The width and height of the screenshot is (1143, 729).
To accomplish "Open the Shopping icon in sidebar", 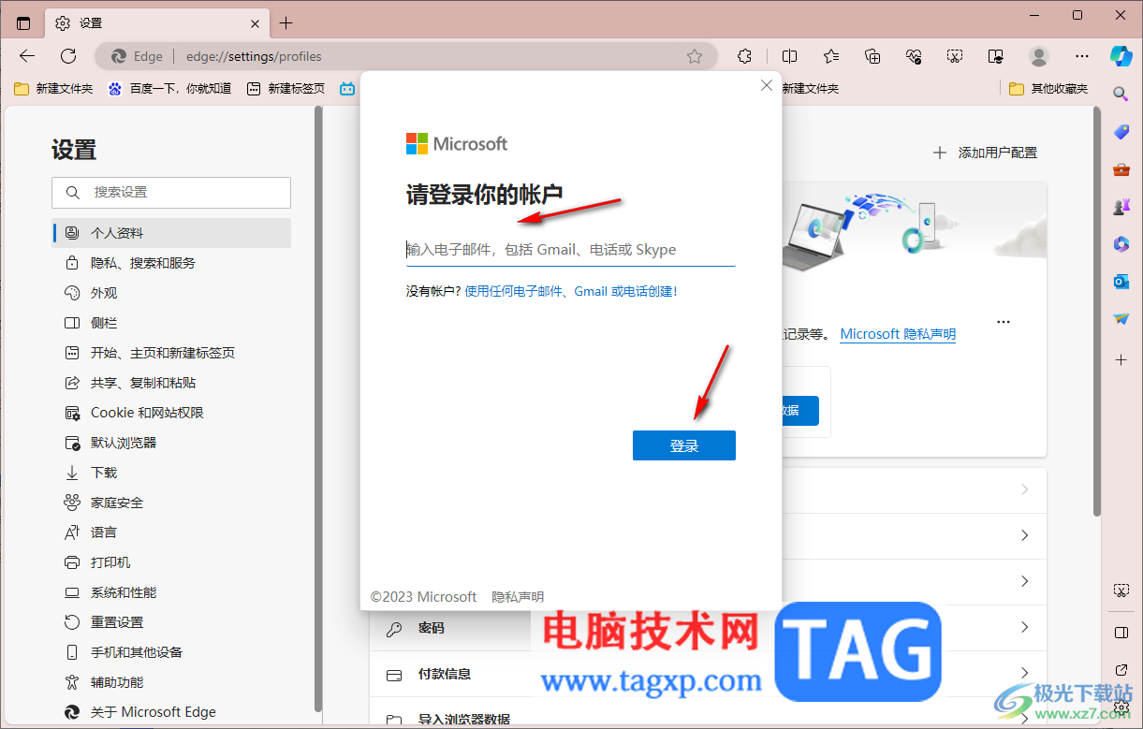I will coord(1121,131).
